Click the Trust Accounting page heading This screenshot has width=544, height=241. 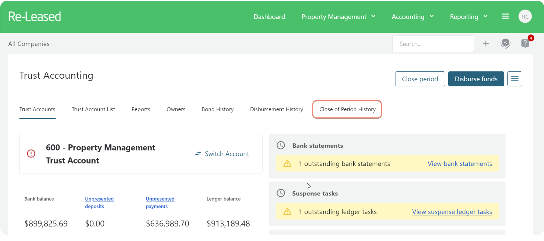point(56,75)
